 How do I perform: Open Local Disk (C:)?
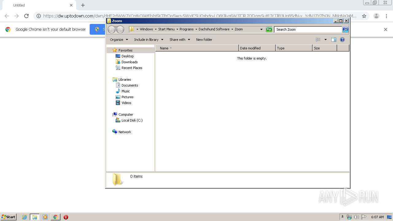132,120
